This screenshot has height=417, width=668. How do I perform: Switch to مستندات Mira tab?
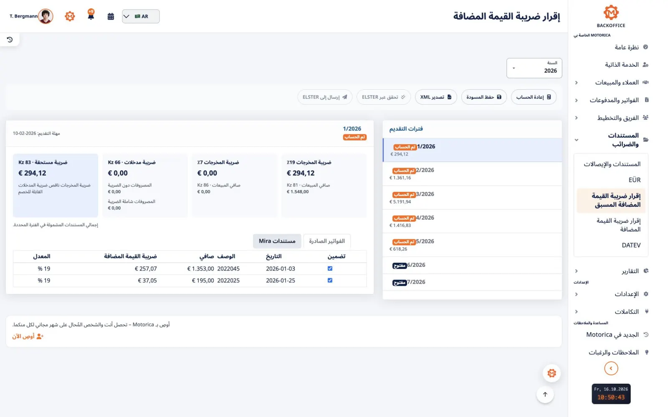click(277, 241)
